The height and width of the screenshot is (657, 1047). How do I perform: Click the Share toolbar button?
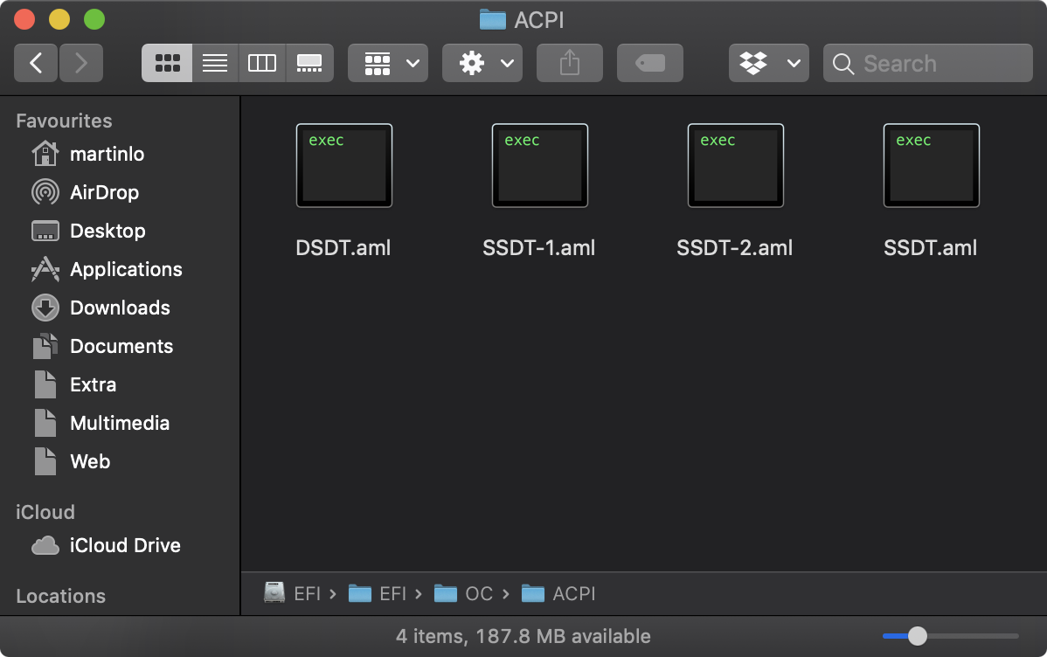pos(570,63)
